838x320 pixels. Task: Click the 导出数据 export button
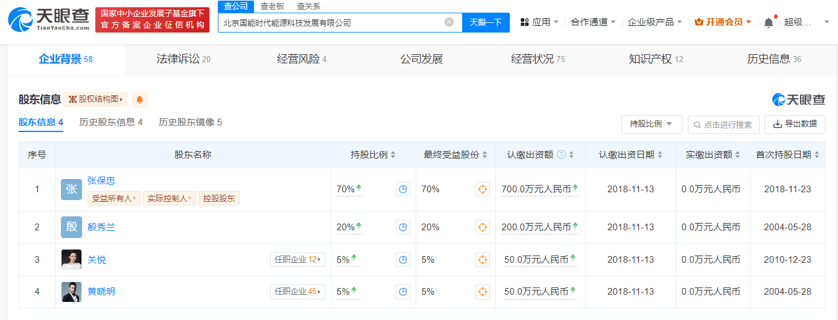795,124
